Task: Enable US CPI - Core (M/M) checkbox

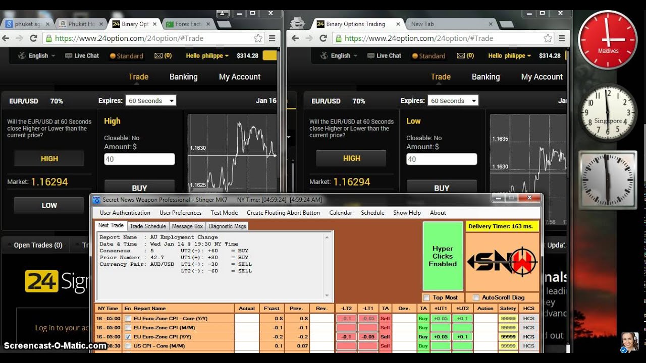Action: (128, 346)
